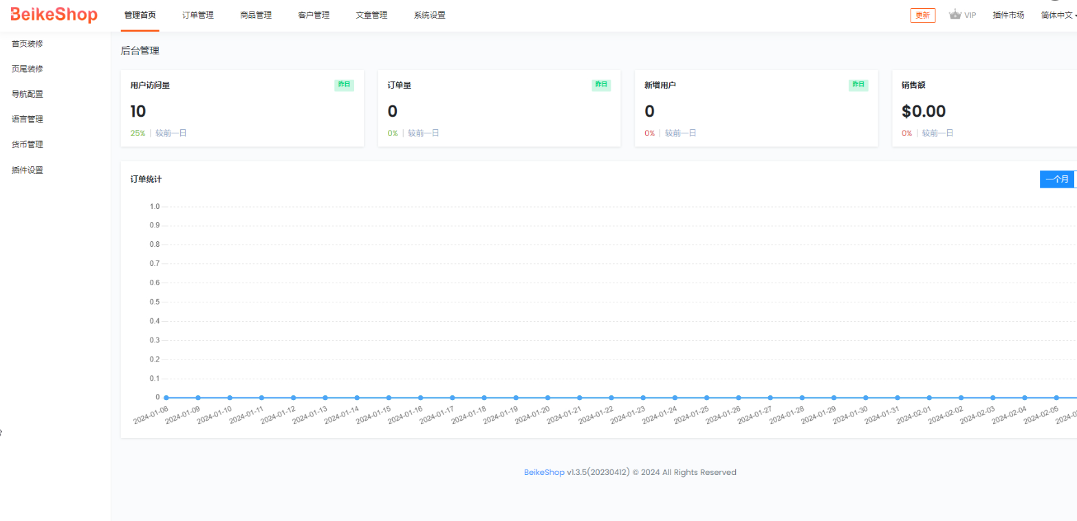
Task: Click the 昨日 badge on 用户访问量 card
Action: click(344, 85)
